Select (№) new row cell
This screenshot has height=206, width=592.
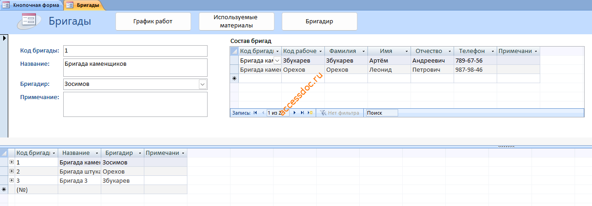coord(36,190)
